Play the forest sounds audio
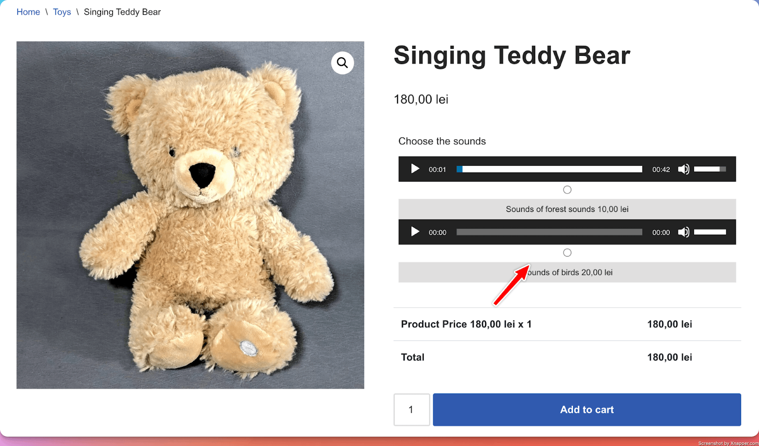The height and width of the screenshot is (446, 759). click(415, 169)
